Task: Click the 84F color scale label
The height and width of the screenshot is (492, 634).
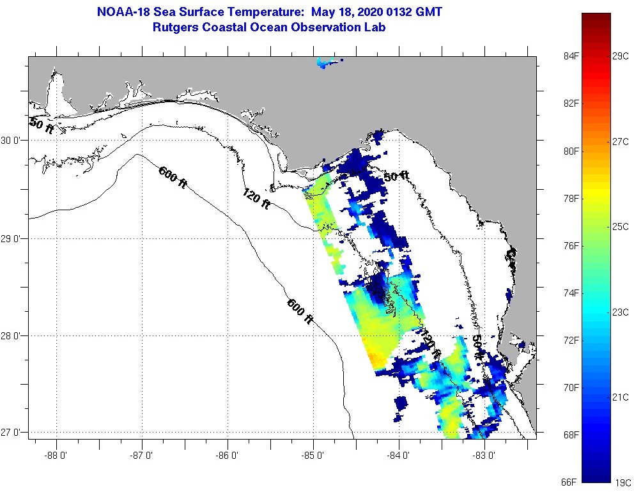Action: [571, 56]
